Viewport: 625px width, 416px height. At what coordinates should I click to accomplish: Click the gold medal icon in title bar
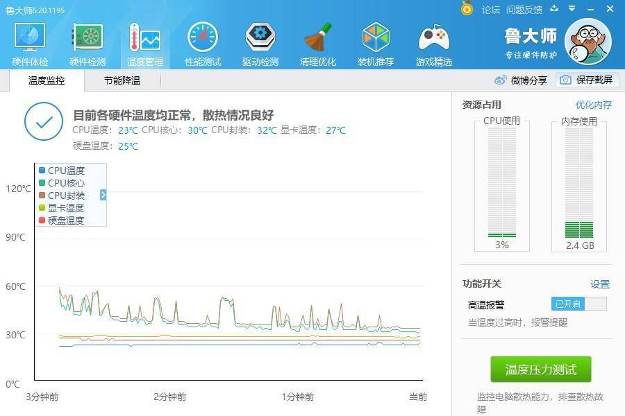467,8
